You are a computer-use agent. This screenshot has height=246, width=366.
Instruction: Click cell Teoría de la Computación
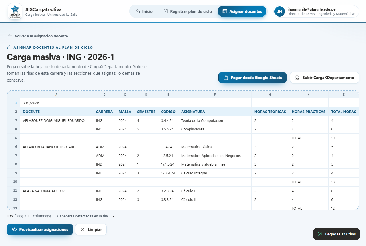[215, 120]
